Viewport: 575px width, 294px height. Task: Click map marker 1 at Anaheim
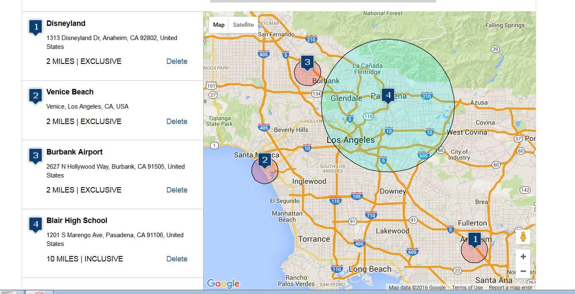(x=475, y=240)
